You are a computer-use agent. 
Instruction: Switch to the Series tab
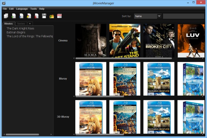[21, 23]
